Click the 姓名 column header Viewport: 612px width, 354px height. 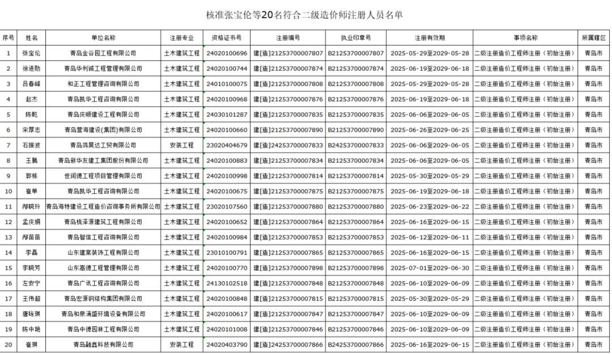click(31, 38)
